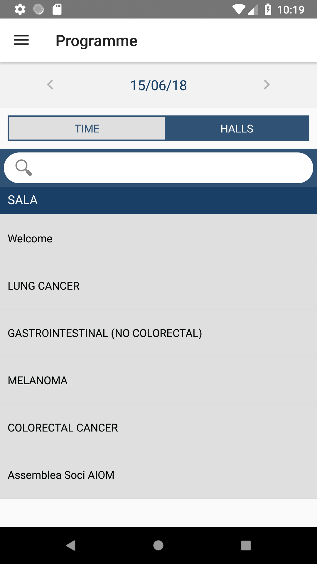Tap the Android back navigation button
This screenshot has height=564, width=317.
coord(71,545)
